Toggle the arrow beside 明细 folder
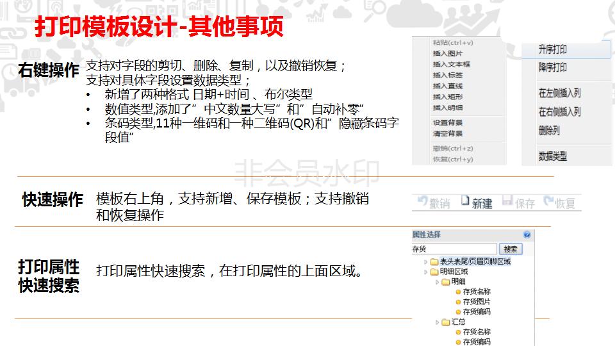This screenshot has height=346, width=615. [438, 282]
